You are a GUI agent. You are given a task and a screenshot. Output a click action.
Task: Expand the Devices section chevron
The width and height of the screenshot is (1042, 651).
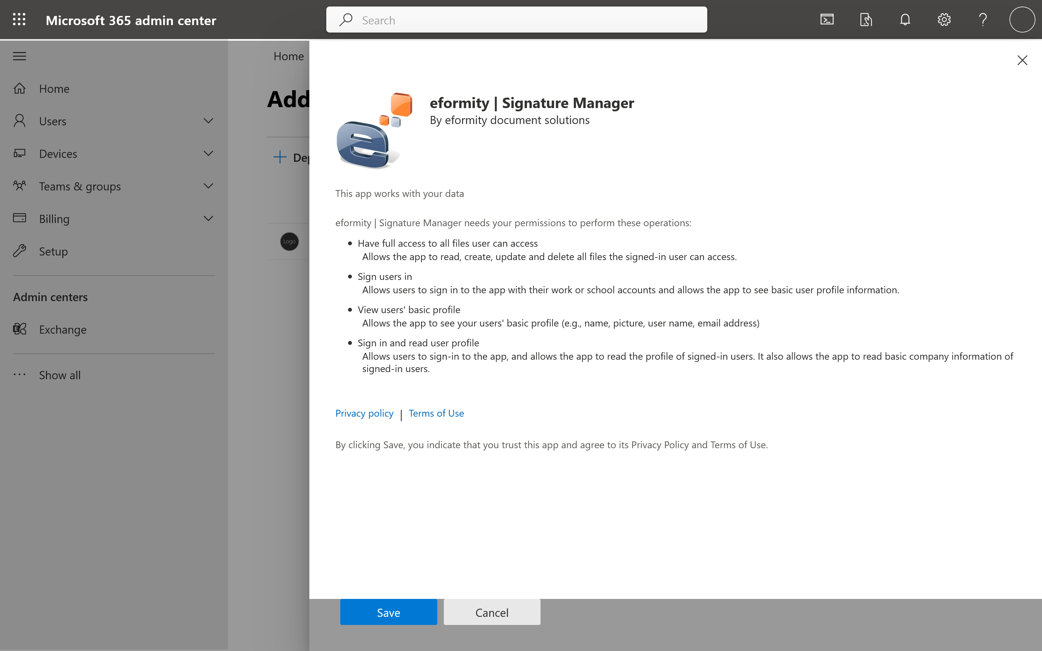click(208, 153)
